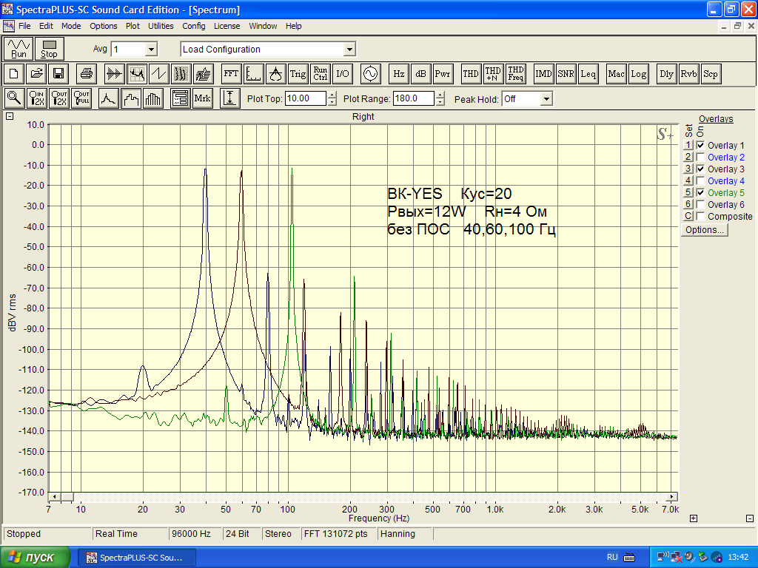Click the Run button
This screenshot has height=568, width=758.
[x=19, y=49]
